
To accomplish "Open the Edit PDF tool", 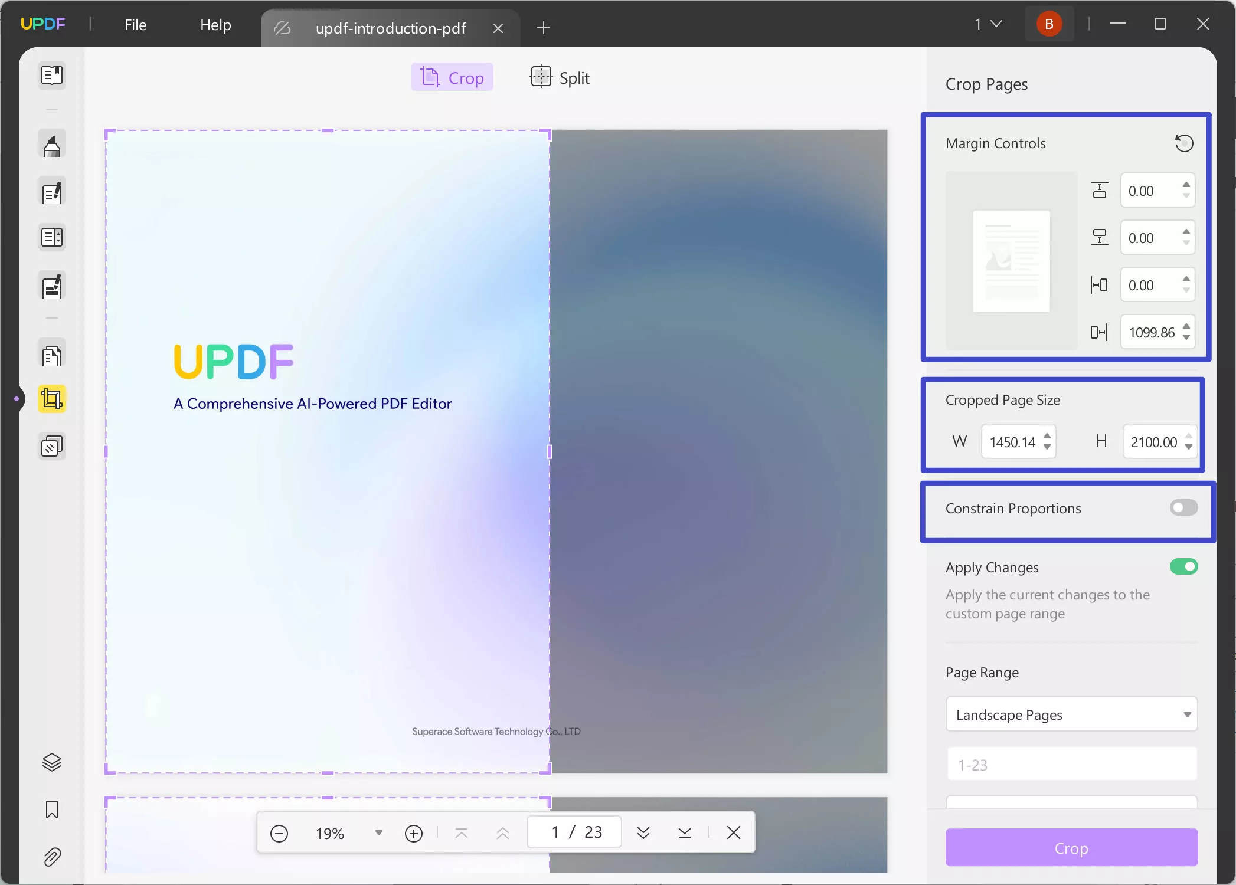I will (52, 192).
